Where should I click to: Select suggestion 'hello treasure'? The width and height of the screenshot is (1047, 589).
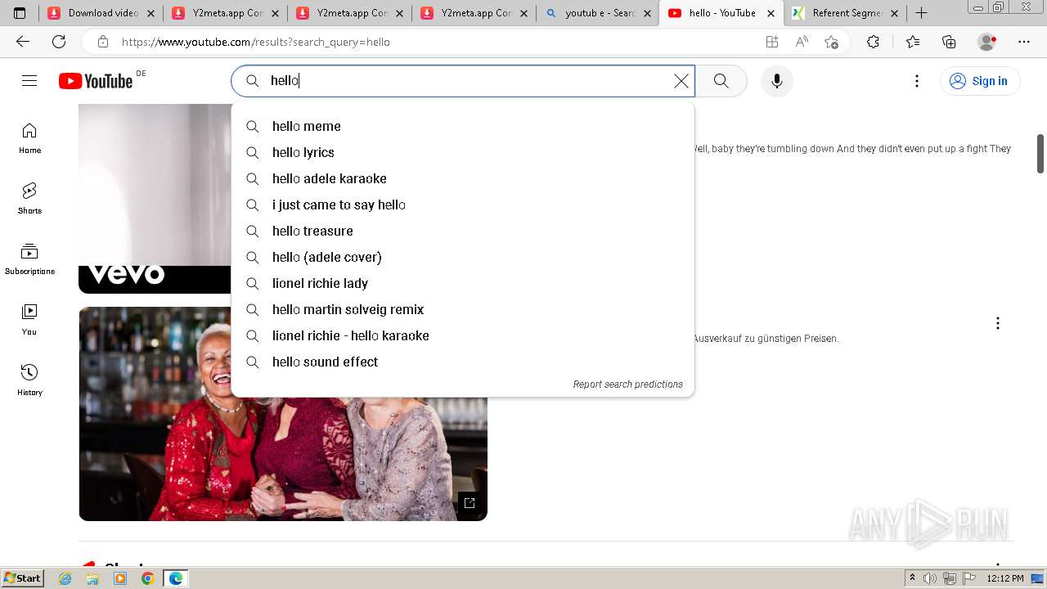tap(463, 231)
